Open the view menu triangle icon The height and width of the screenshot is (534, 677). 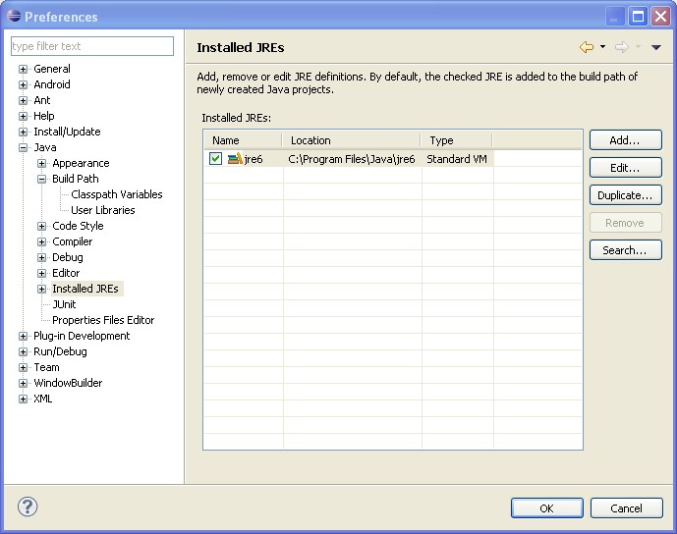pos(656,47)
